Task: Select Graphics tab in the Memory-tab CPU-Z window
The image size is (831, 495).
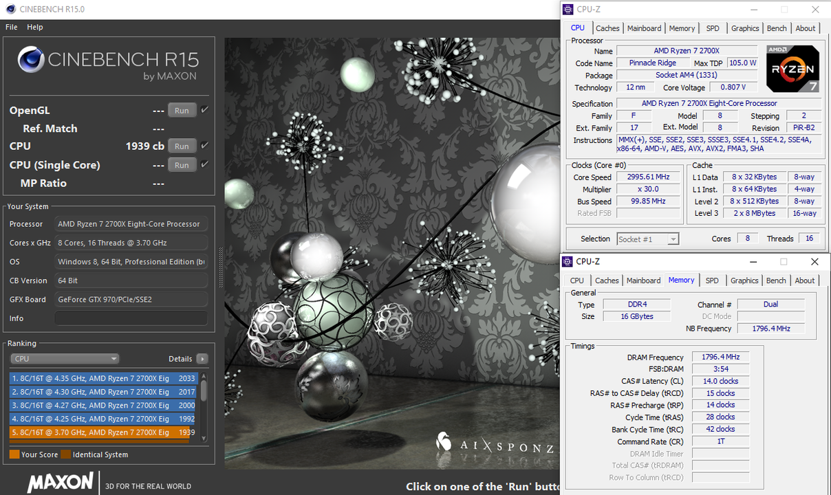Action: pyautogui.click(x=744, y=280)
